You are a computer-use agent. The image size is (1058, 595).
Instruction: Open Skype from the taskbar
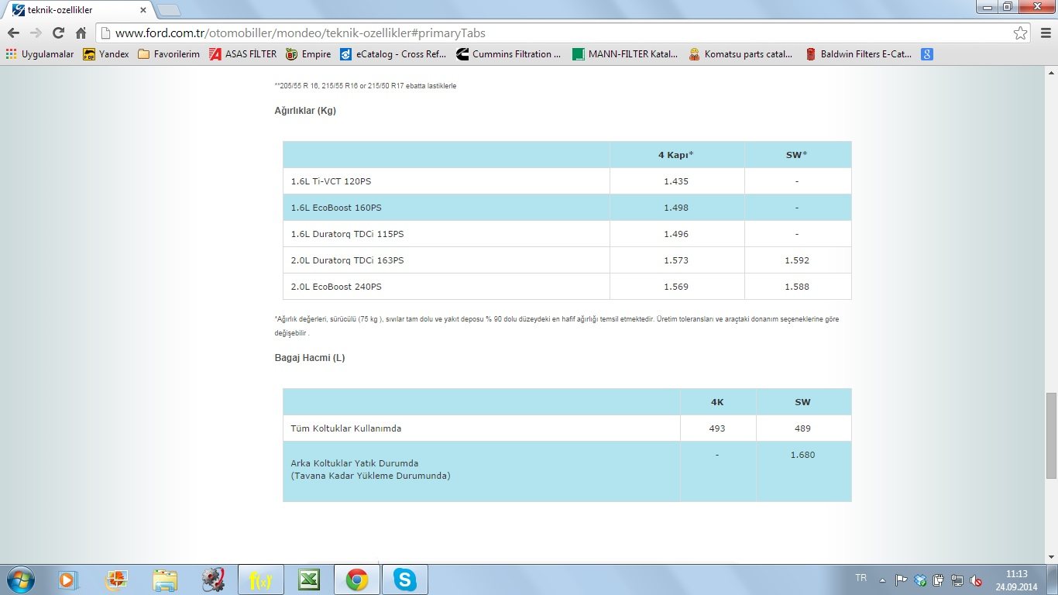click(404, 580)
